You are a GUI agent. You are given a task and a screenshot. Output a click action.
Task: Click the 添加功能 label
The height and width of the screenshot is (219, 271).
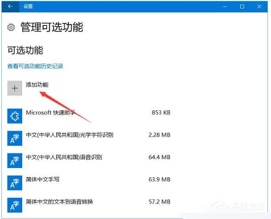tap(37, 85)
